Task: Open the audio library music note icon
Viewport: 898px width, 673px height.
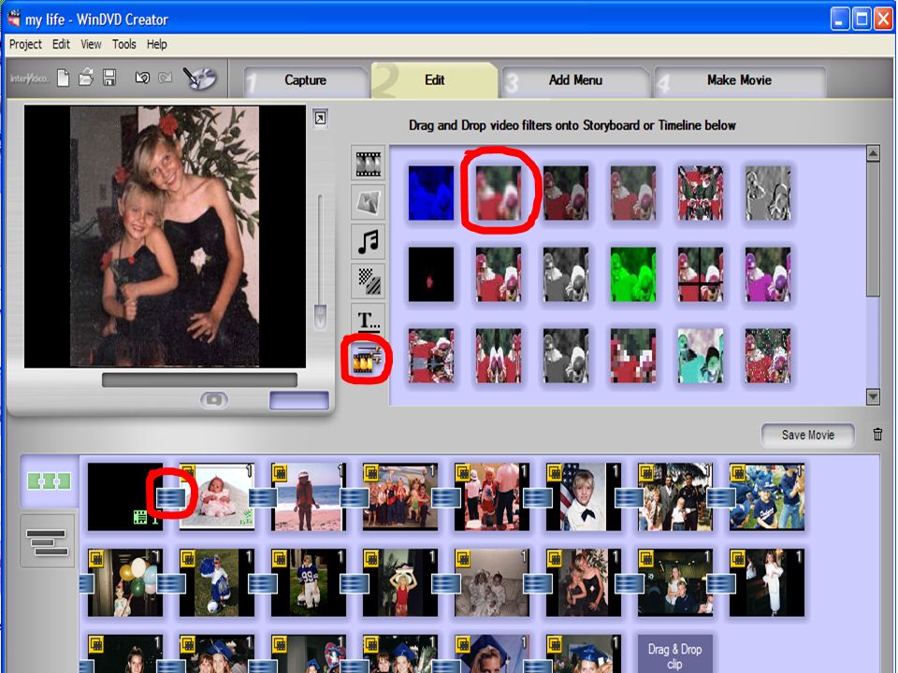Action: [368, 241]
